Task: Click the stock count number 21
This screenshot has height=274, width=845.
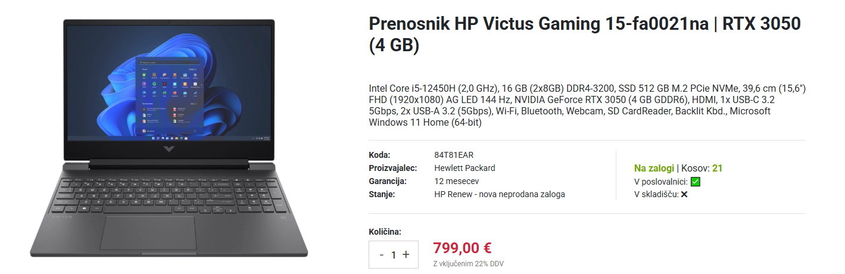Action: 717,169
